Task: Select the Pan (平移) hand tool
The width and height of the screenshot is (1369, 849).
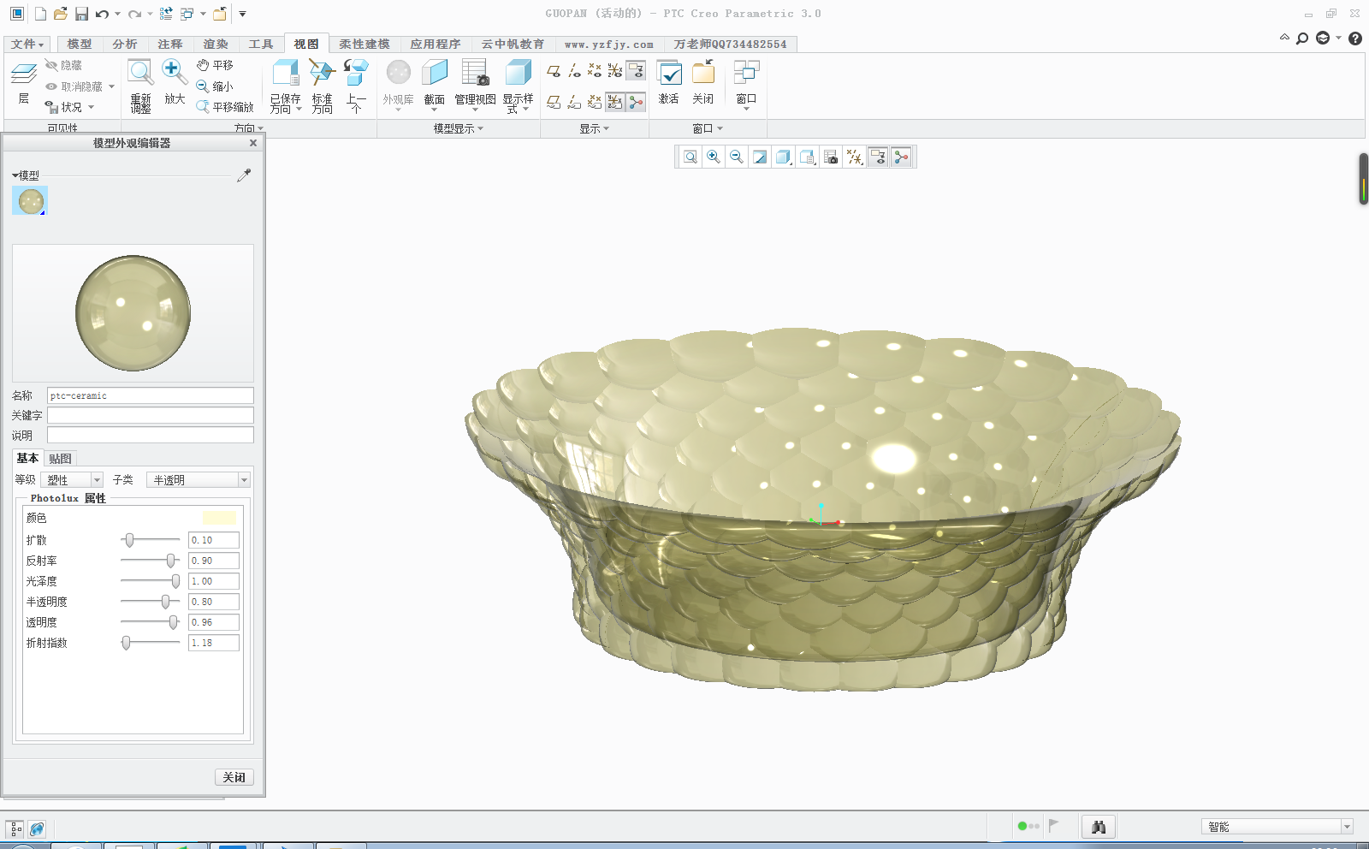Action: 215,65
